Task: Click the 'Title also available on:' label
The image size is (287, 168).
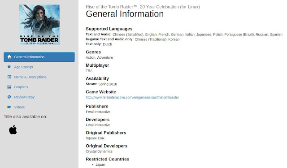Action: click(26, 116)
